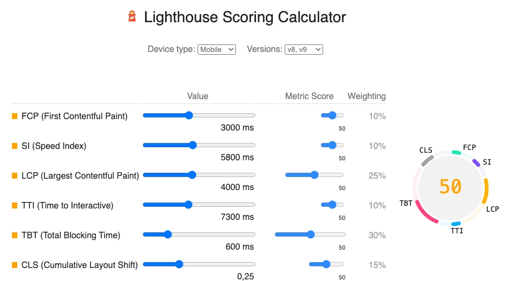Click the Lighthouse logo icon
The width and height of the screenshot is (512, 281).
click(x=132, y=16)
